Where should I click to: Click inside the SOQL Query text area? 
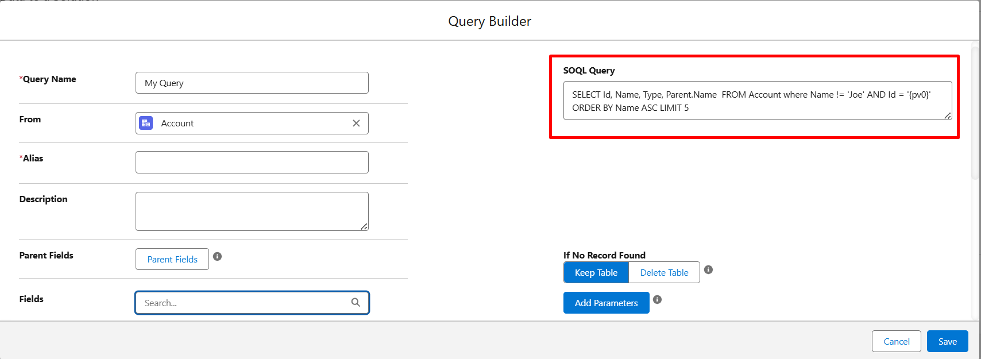757,101
